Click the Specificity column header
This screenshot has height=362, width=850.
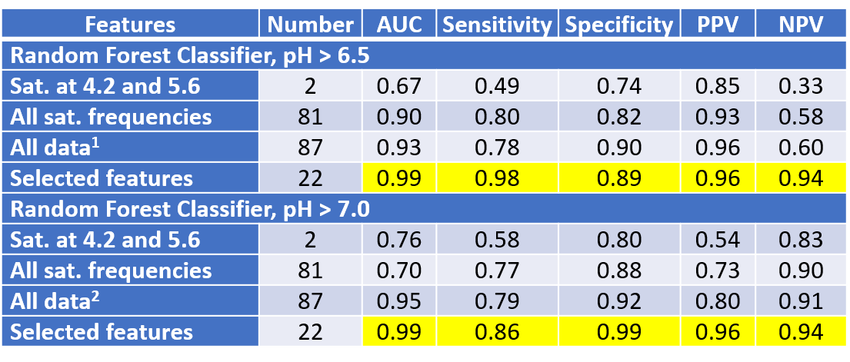pyautogui.click(x=618, y=25)
